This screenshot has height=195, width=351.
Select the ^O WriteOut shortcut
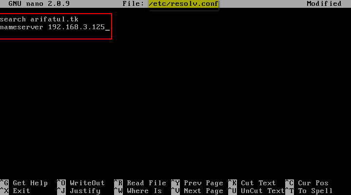[81, 183]
